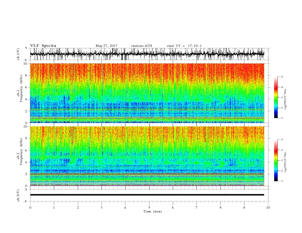Click the ch.3 flat black trace
Viewport: 302px width, 233px height.
(147, 195)
